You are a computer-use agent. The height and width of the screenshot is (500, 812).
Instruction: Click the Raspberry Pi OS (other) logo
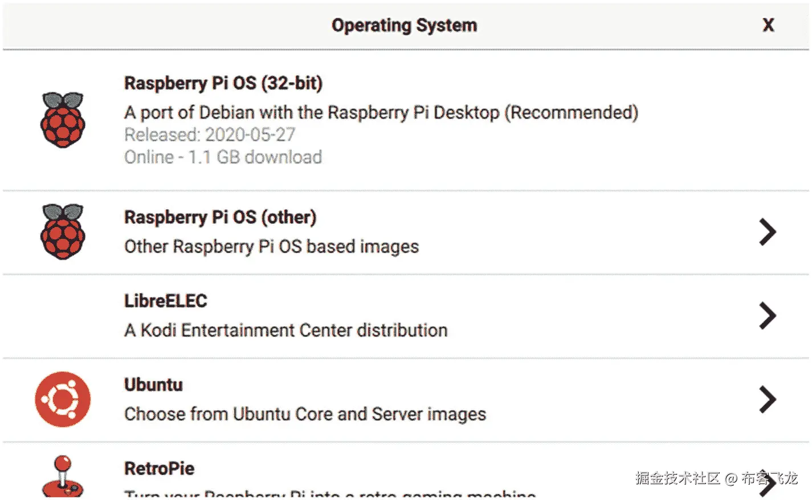coord(63,231)
